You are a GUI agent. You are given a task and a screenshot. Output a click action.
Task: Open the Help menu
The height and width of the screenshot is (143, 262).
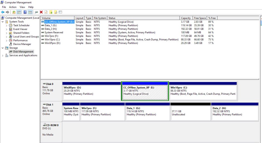point(31,7)
